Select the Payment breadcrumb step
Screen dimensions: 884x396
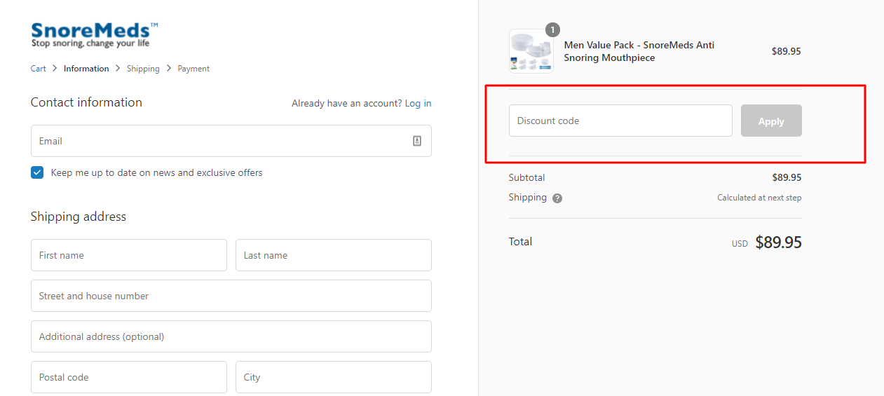click(193, 69)
